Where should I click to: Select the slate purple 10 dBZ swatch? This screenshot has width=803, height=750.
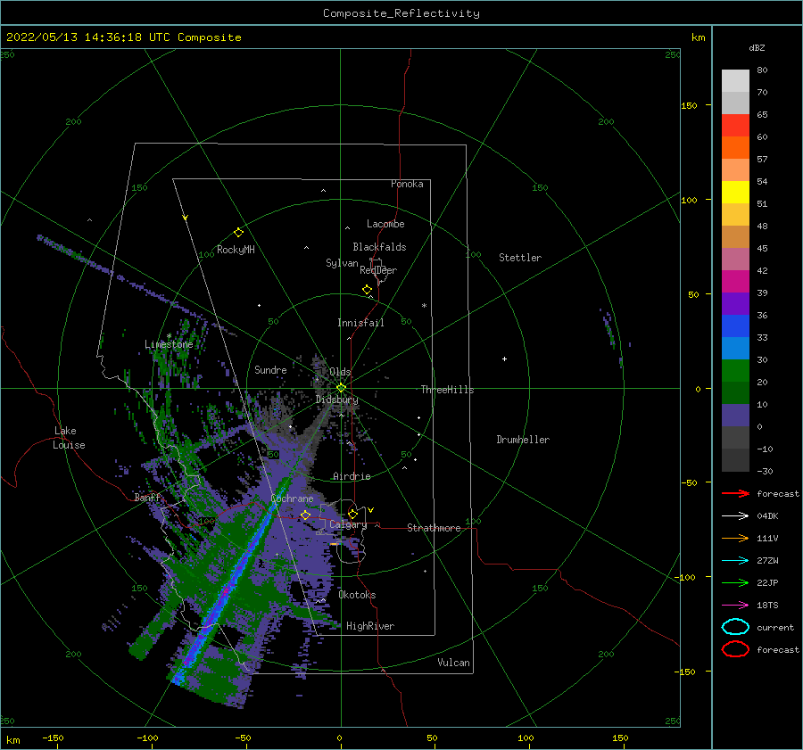(x=735, y=415)
